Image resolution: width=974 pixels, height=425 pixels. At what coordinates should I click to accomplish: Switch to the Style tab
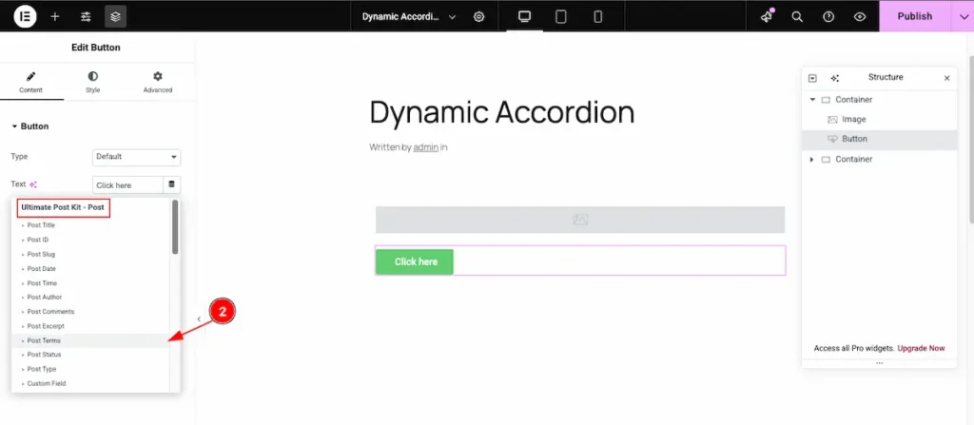pos(92,81)
